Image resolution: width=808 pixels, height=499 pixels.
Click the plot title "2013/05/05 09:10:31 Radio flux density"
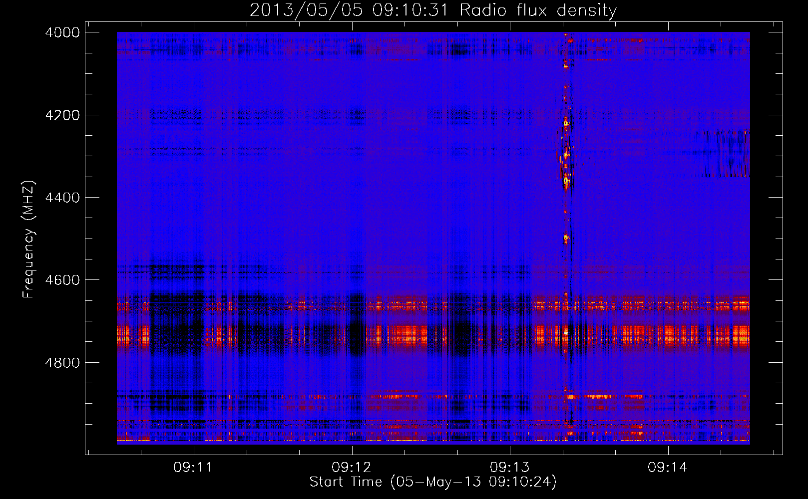[x=433, y=10]
